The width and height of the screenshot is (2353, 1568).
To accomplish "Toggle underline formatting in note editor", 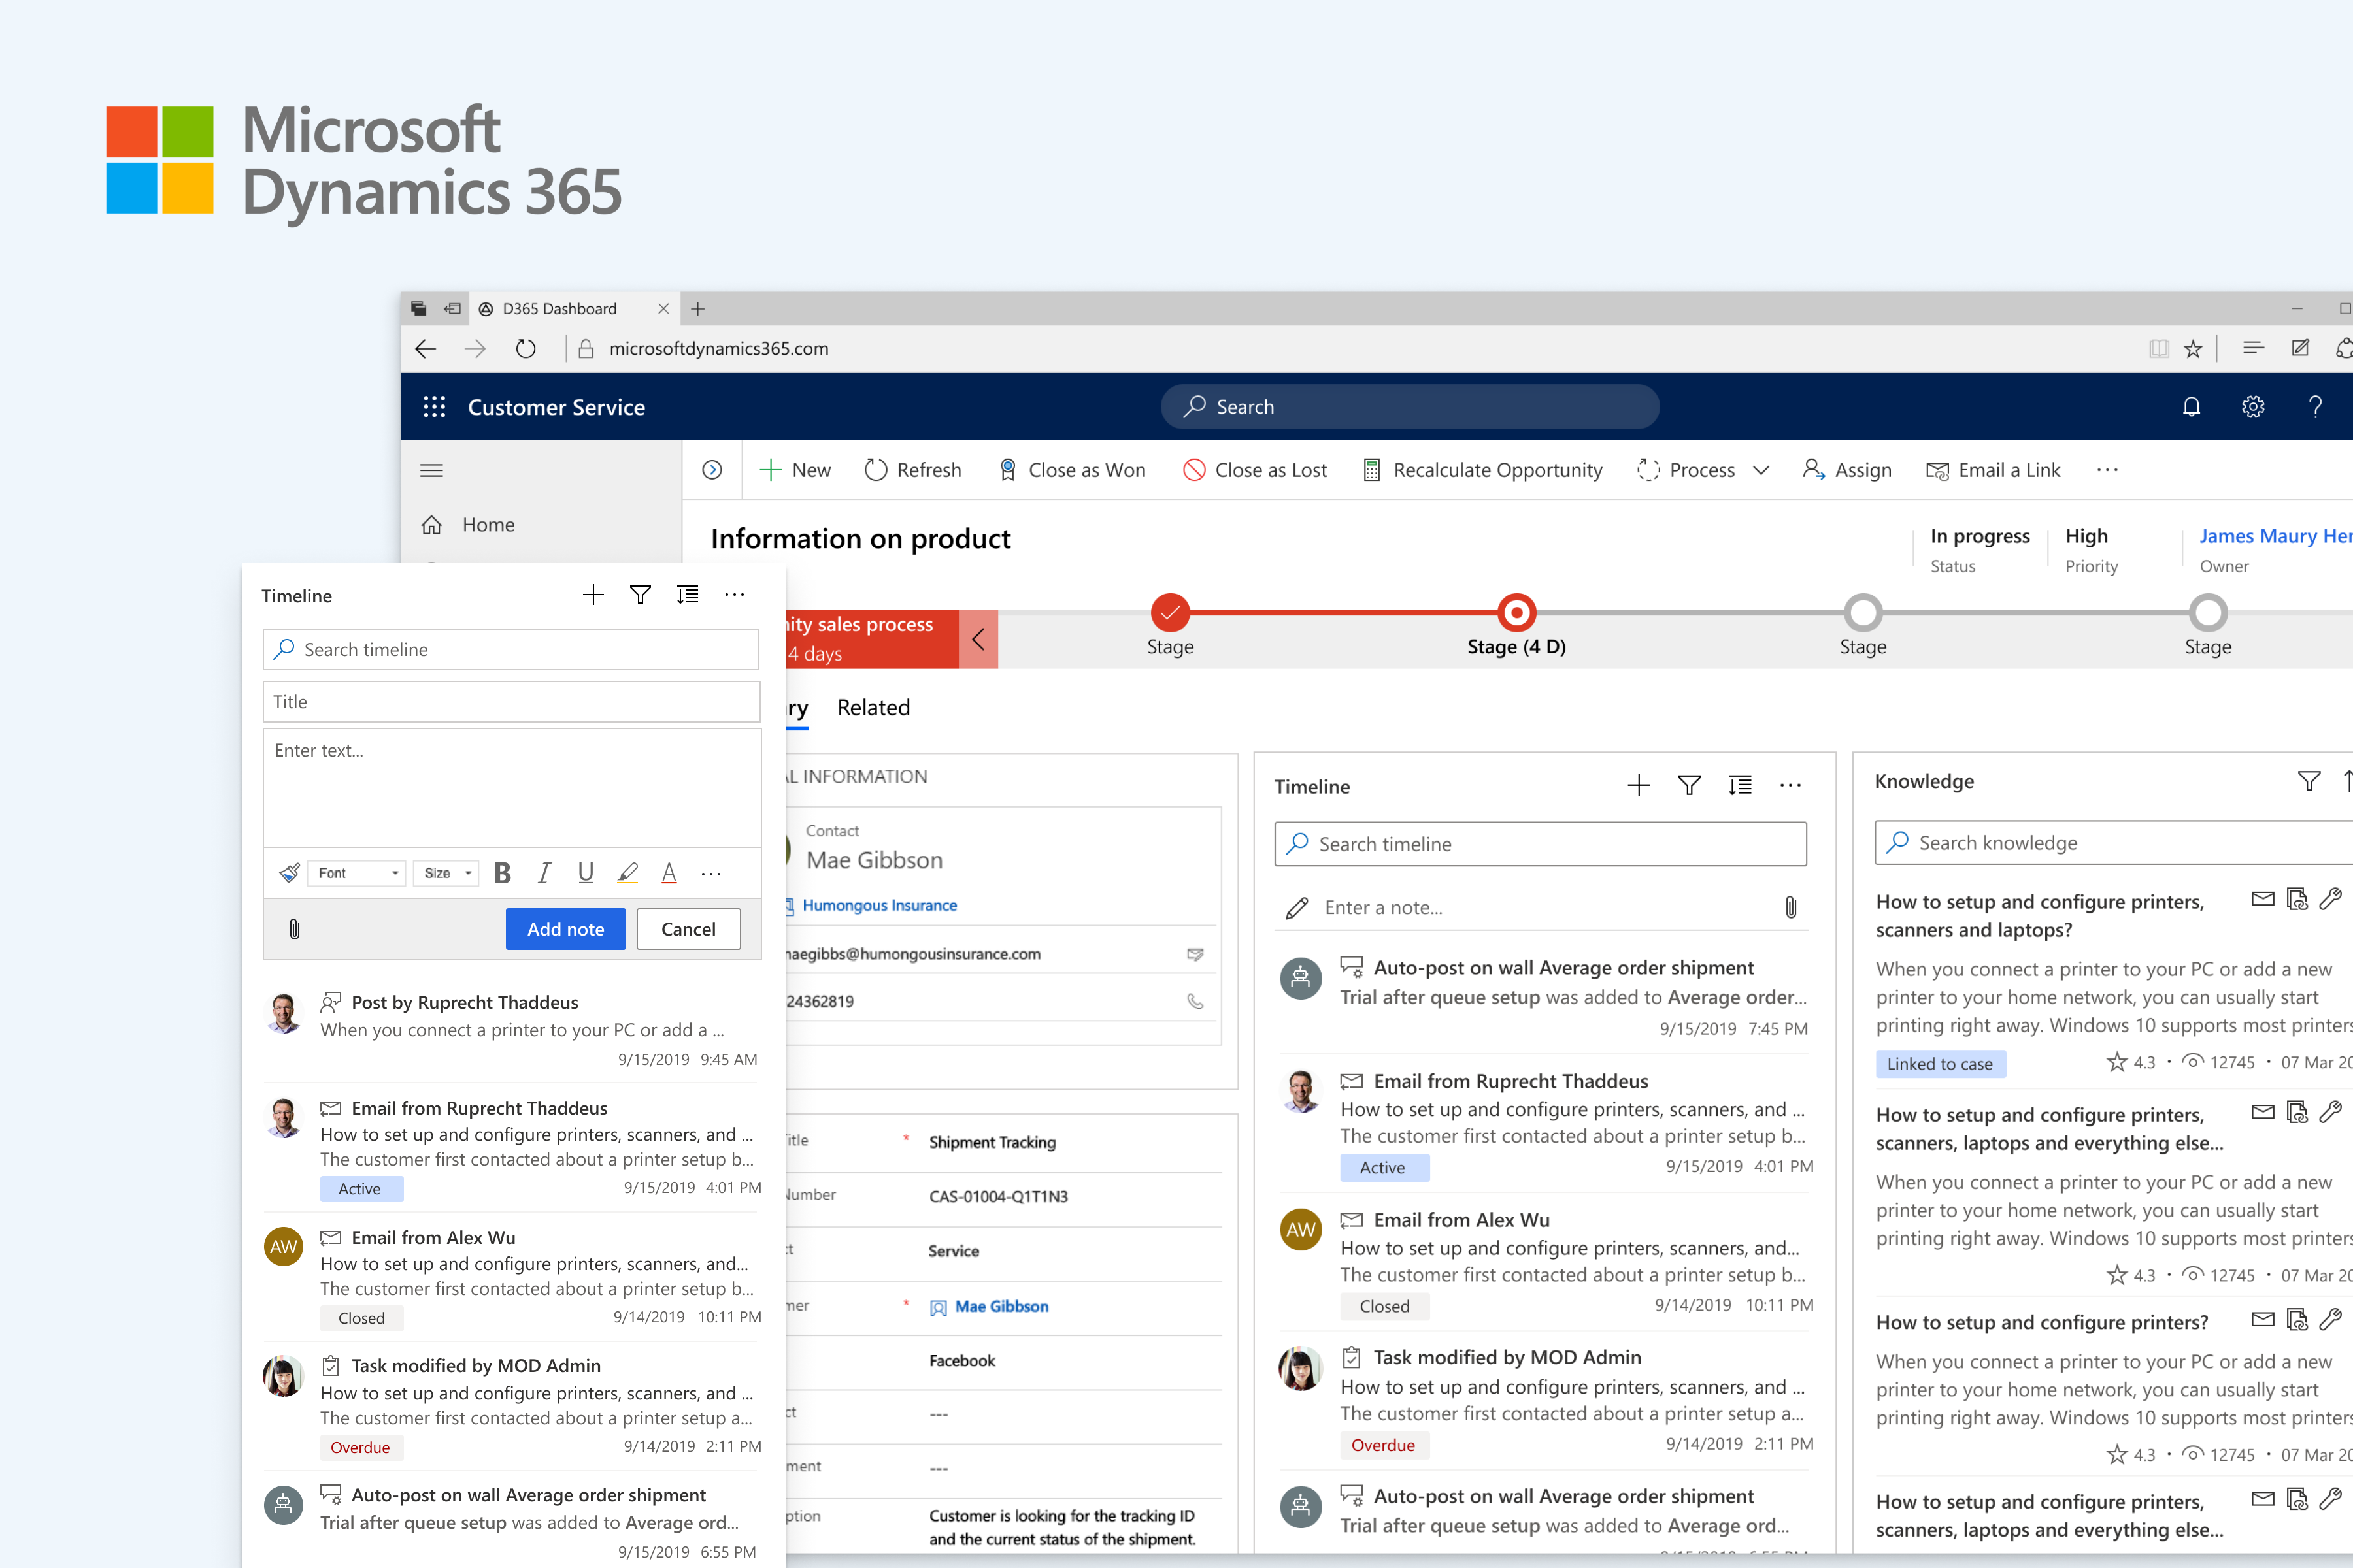I will coord(585,873).
